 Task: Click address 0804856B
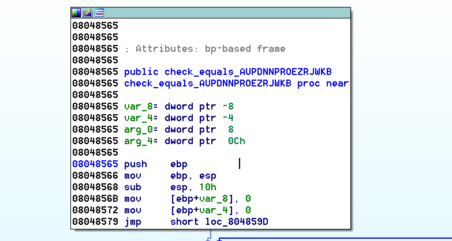click(x=95, y=199)
